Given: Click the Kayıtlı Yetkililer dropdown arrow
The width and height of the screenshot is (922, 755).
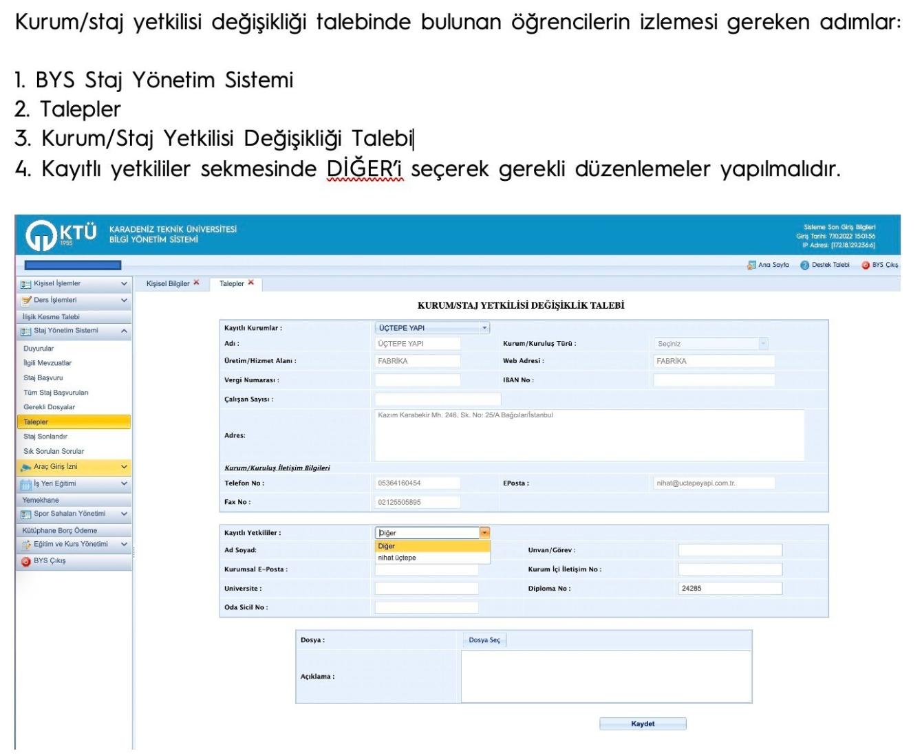Looking at the screenshot, I should pyautogui.click(x=485, y=533).
